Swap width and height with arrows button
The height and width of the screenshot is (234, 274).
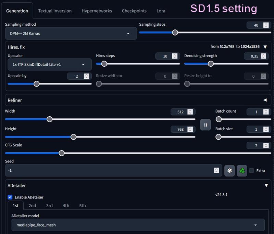coord(206,125)
